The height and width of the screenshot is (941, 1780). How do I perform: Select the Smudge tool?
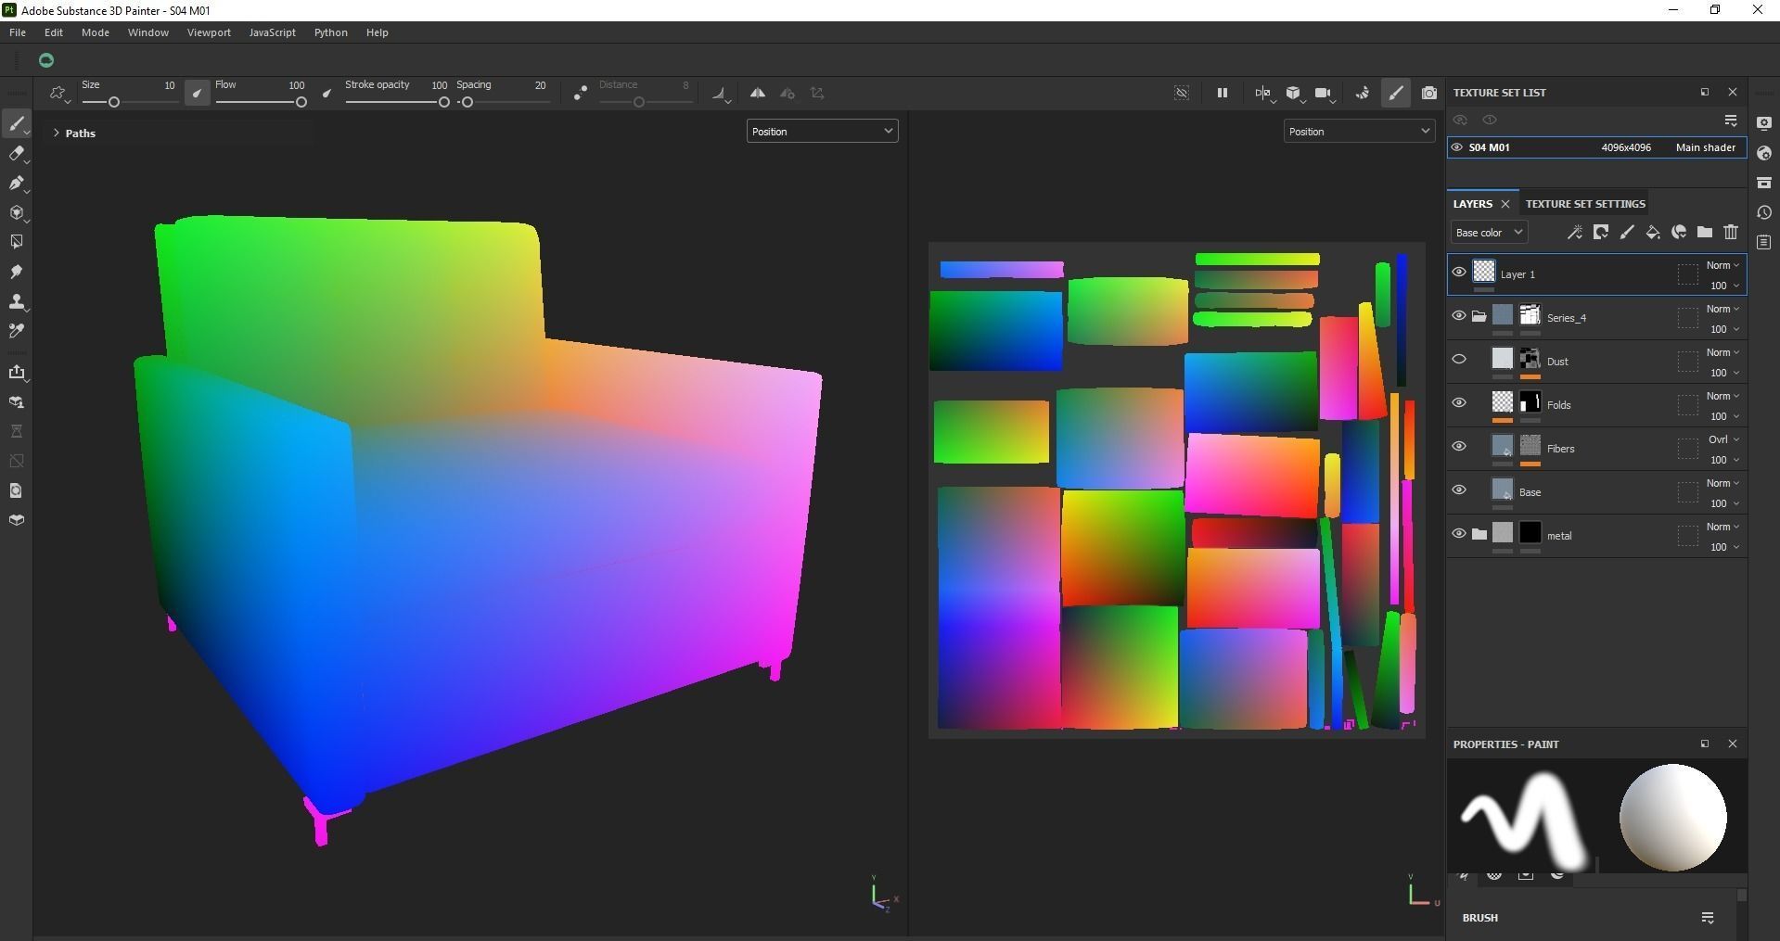(x=17, y=272)
